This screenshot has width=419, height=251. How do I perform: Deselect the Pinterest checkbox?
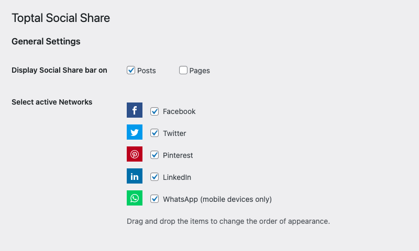[155, 155]
